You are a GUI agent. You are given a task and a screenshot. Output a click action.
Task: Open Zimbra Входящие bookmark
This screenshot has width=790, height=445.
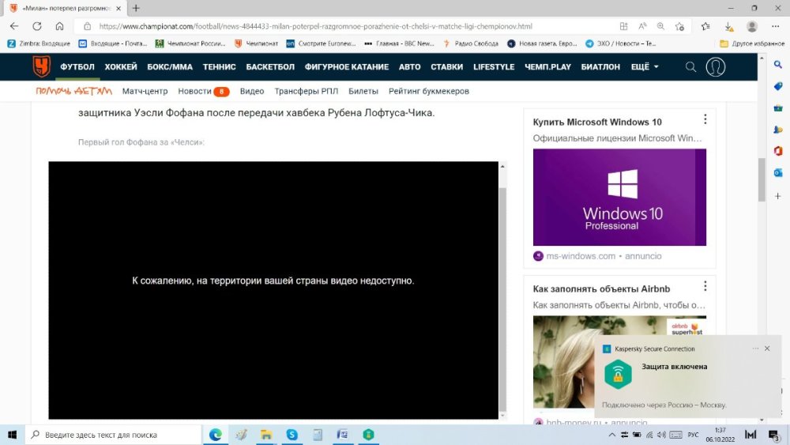pos(39,43)
